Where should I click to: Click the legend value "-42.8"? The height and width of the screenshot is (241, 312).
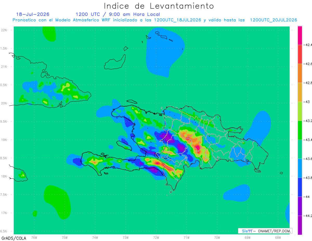pos(308,83)
